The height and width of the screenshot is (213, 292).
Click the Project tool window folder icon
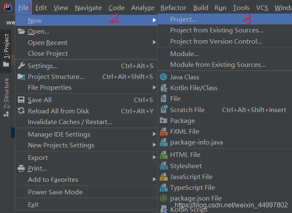[x=6, y=64]
